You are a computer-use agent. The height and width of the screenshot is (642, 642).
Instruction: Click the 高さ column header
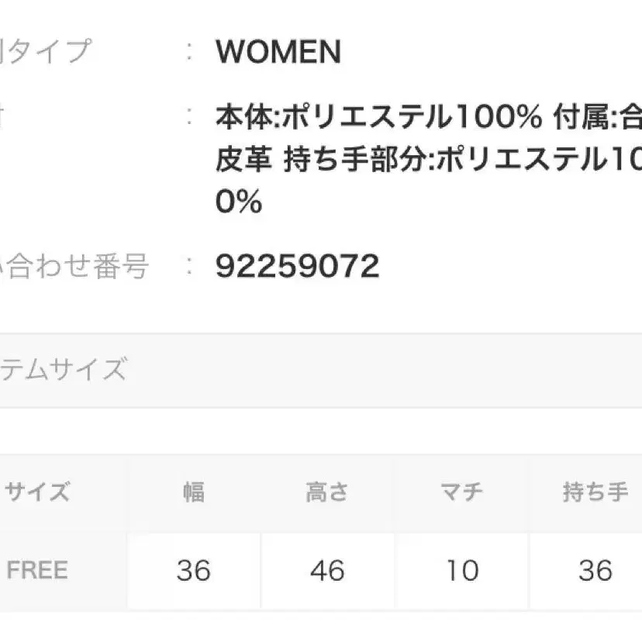click(x=326, y=492)
